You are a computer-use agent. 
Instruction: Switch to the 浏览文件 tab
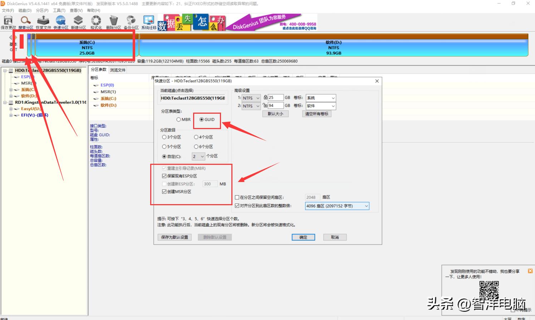click(x=117, y=70)
